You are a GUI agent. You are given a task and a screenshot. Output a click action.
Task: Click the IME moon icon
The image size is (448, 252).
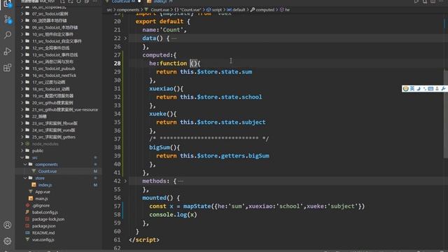point(419,89)
